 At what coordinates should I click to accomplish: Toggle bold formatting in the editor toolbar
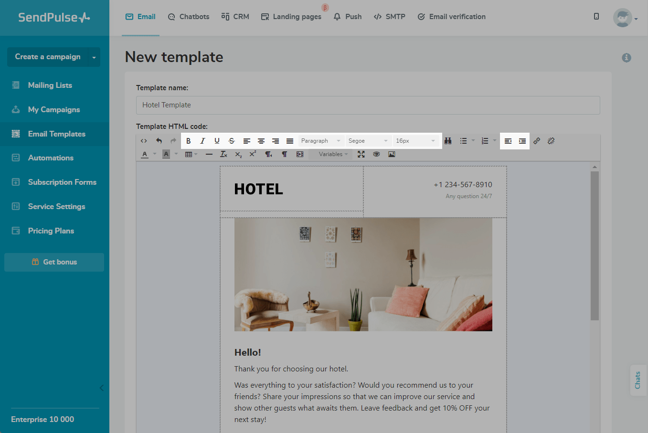click(x=189, y=141)
